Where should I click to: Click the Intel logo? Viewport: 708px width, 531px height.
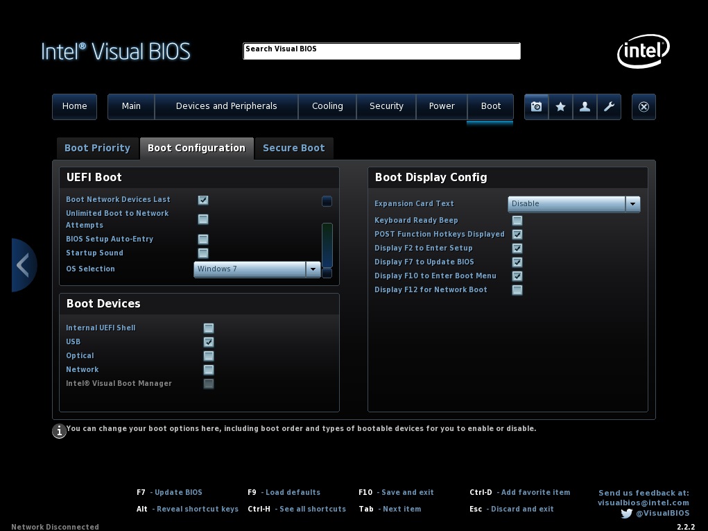[644, 51]
